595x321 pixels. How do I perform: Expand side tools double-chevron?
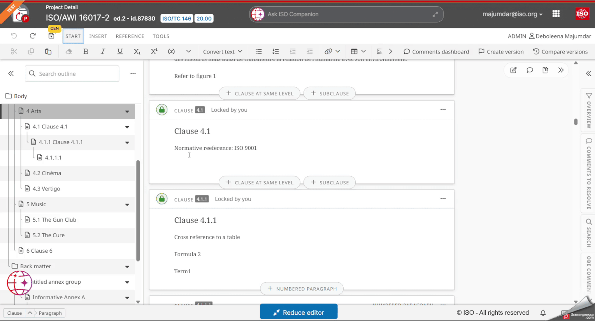point(561,70)
